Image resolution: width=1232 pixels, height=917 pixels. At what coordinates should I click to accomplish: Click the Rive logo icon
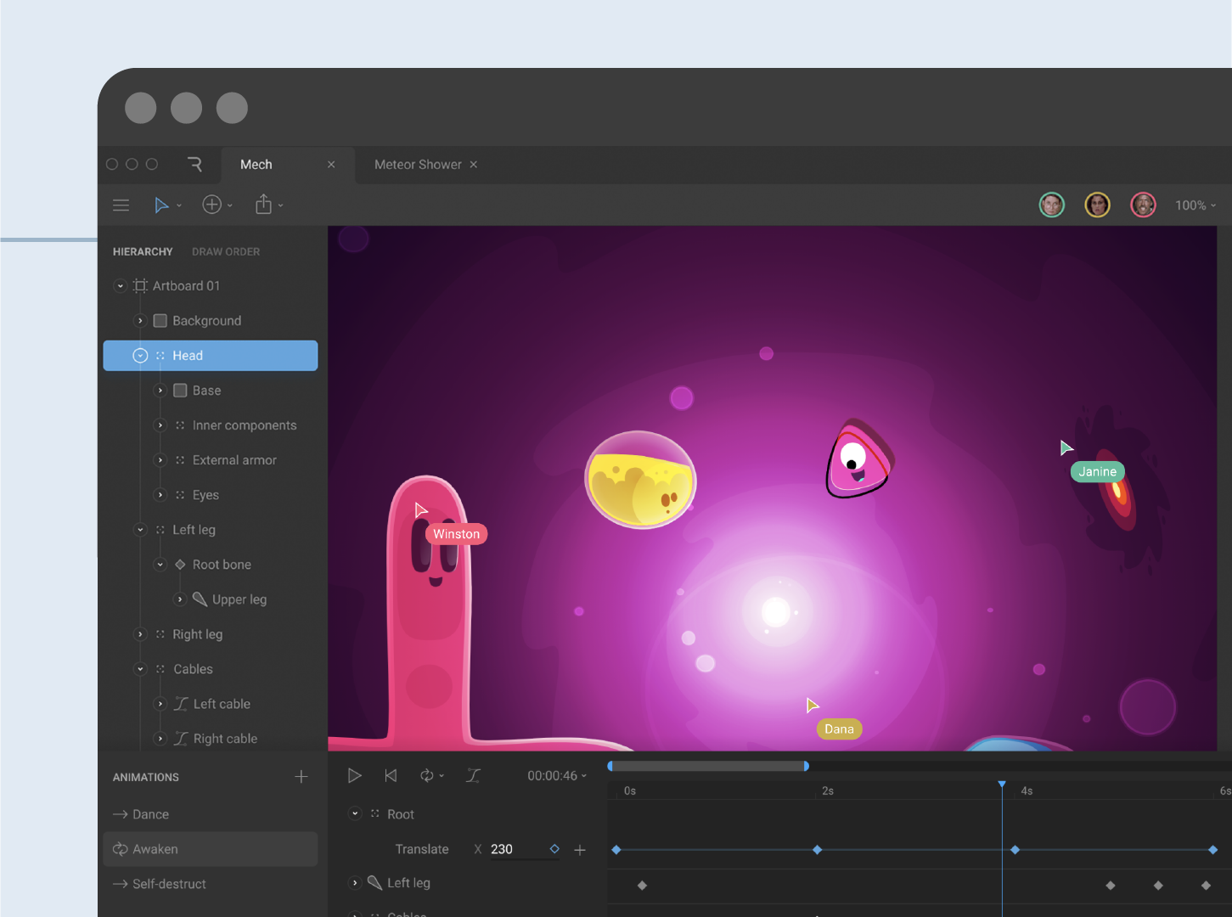(194, 165)
